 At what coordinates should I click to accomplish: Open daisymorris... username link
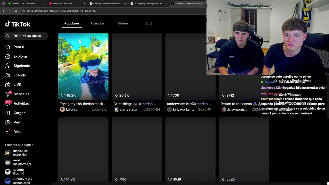(x=237, y=109)
